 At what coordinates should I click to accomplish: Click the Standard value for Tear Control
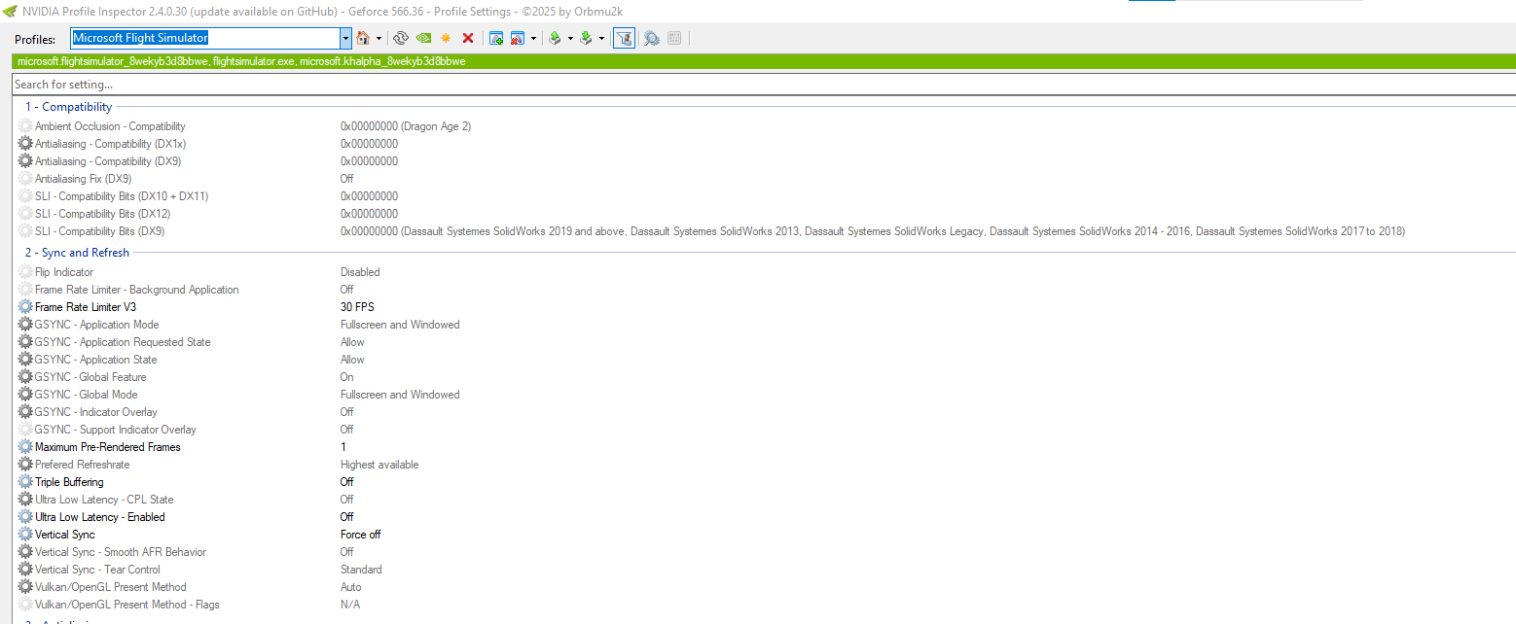pos(361,570)
